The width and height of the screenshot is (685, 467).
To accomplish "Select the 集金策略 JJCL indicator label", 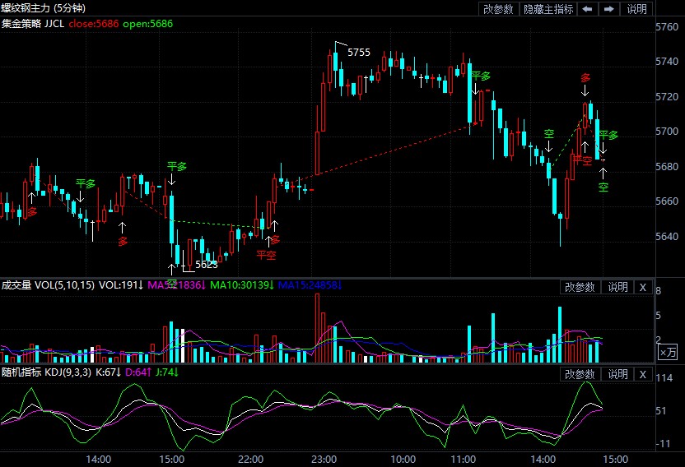I will coord(33,24).
